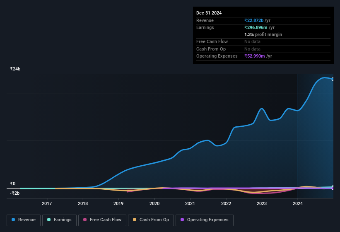This screenshot has height=232, width=340.
Task: Click the 2021 x-axis label
Action: pyautogui.click(x=190, y=203)
